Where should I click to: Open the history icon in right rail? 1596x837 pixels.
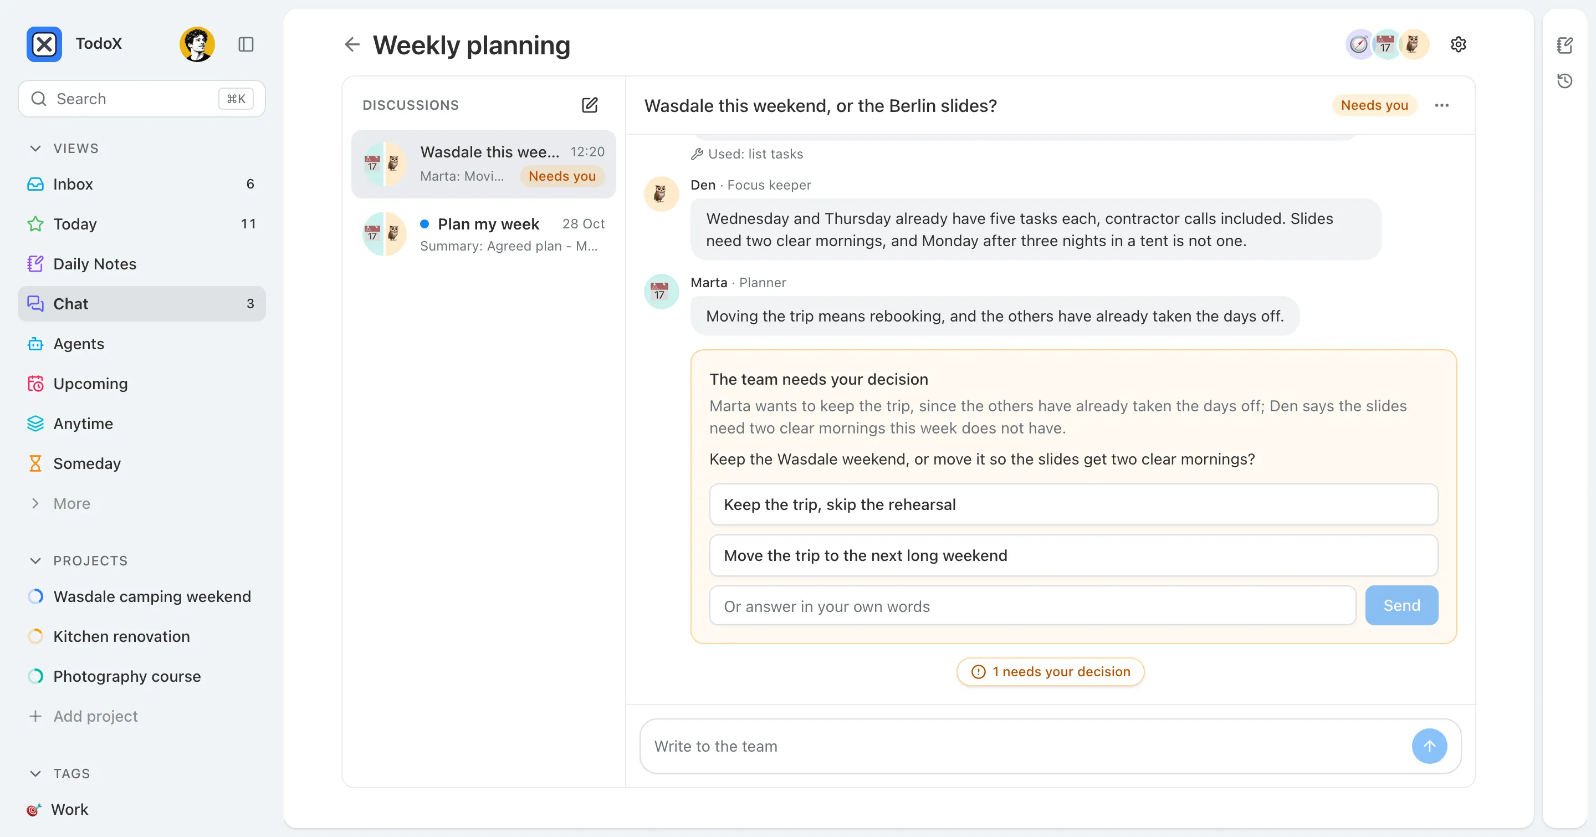click(x=1565, y=80)
